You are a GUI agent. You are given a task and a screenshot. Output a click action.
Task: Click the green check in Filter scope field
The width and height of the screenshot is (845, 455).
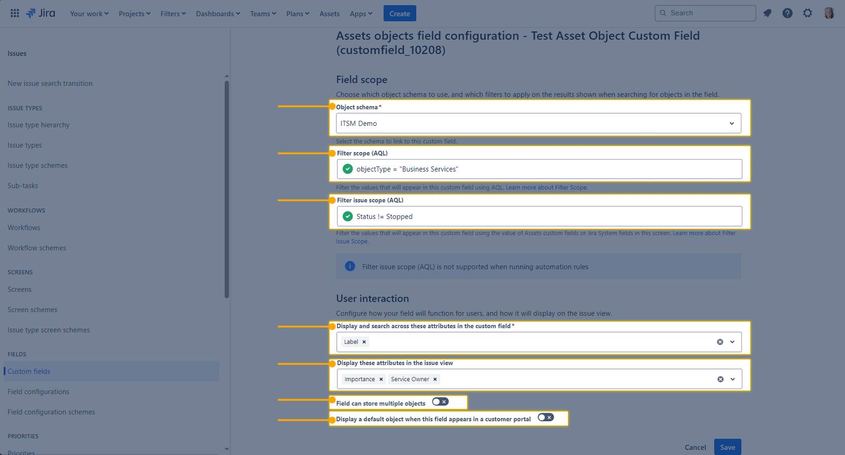348,169
